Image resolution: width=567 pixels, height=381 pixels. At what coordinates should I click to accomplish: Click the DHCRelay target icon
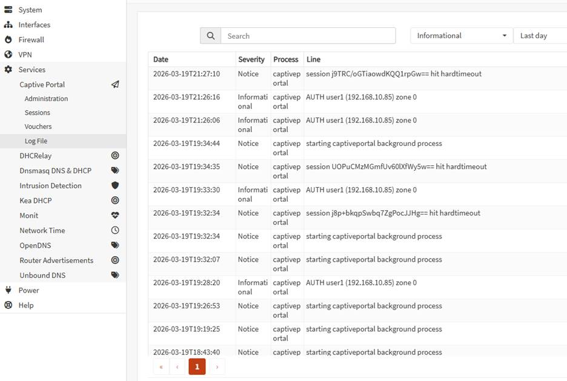tap(115, 156)
